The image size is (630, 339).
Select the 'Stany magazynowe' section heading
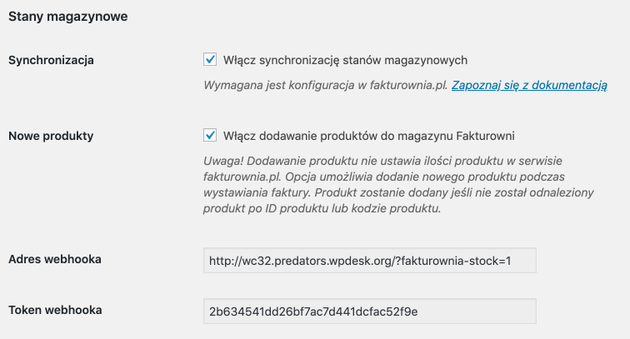pyautogui.click(x=67, y=17)
